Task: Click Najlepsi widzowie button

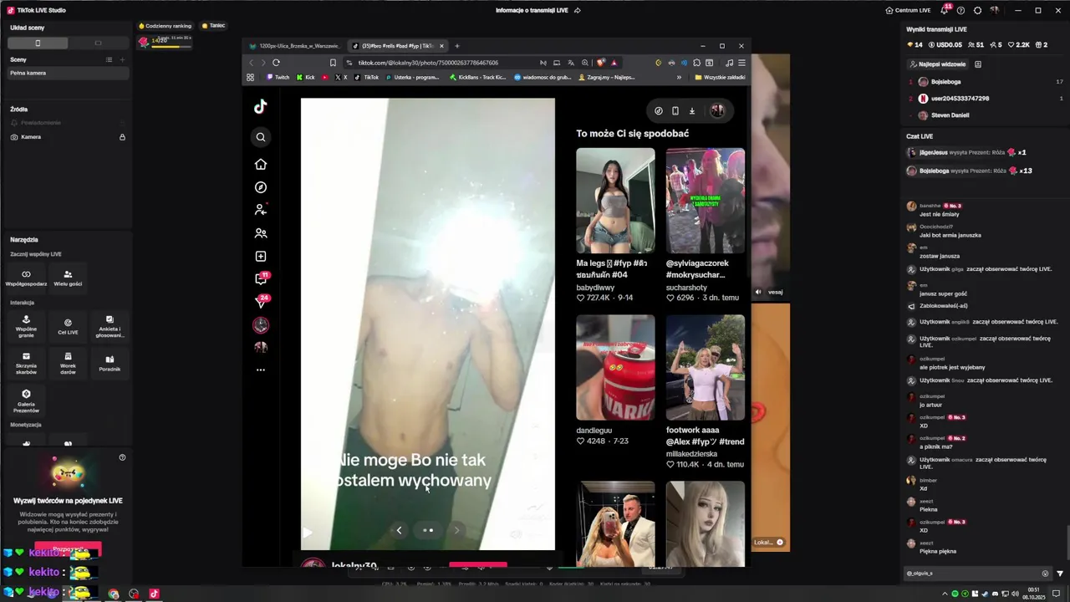Action: (x=937, y=64)
